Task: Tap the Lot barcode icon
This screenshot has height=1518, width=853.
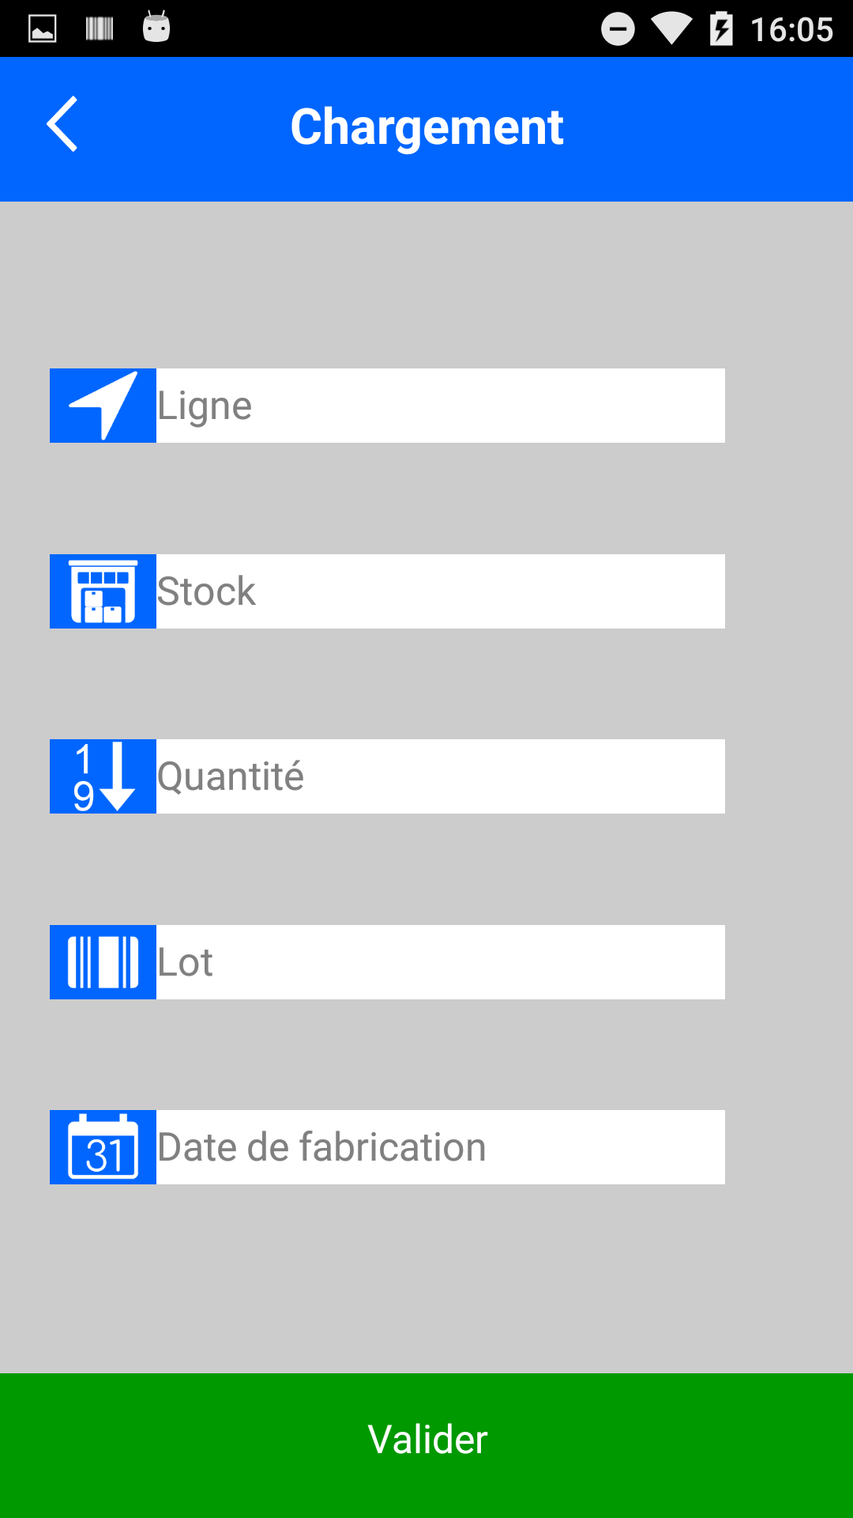Action: pos(103,962)
